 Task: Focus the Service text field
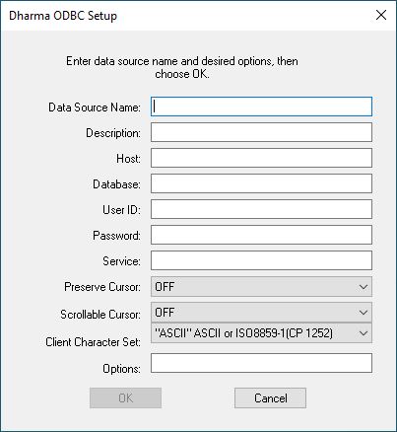[261, 260]
